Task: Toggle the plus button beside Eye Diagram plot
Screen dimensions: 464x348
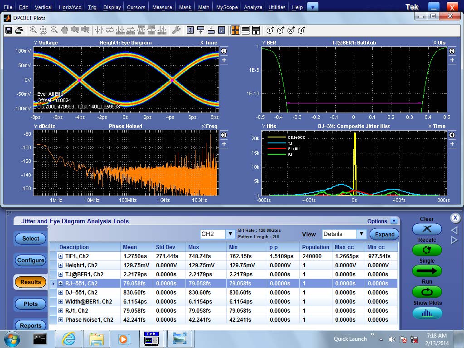Action: point(224,60)
